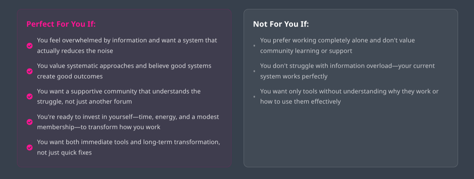Click the bullet dot beside "want only tools"
This screenshot has width=474, height=179.
click(x=254, y=97)
